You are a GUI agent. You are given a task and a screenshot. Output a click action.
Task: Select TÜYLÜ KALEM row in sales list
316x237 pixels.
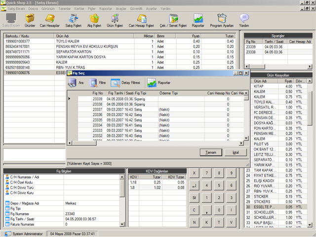click(119, 41)
